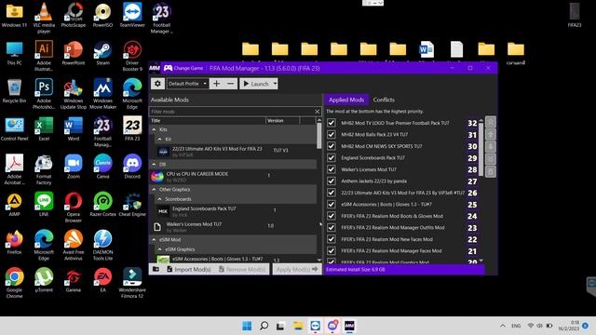Move selected applied mod down
The image size is (596, 335).
tap(491, 147)
